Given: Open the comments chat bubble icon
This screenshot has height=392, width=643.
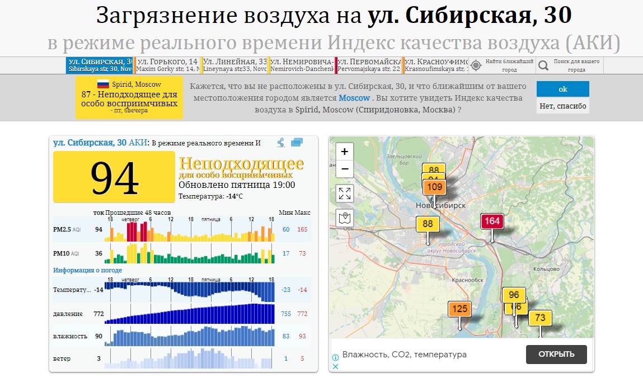Looking at the screenshot, I should coord(297,142).
